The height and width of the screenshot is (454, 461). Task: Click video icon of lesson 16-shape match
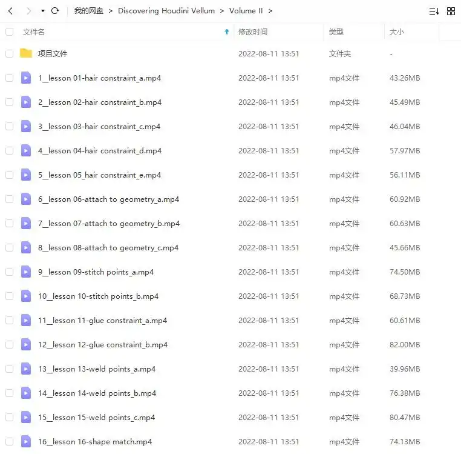point(26,442)
